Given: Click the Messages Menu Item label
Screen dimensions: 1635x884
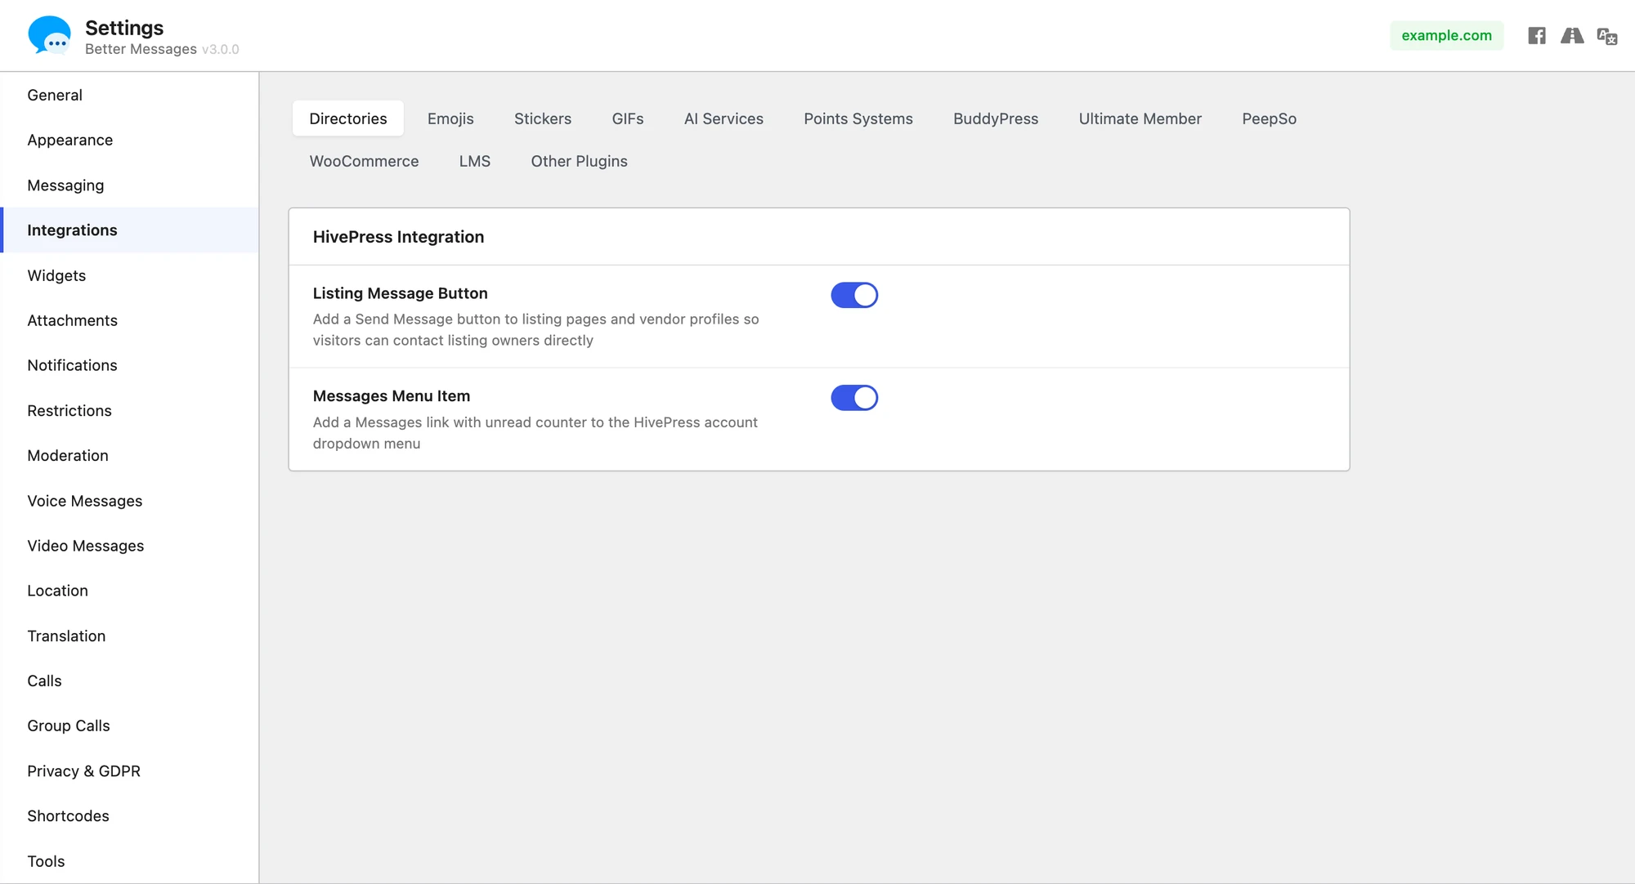Looking at the screenshot, I should (x=391, y=396).
